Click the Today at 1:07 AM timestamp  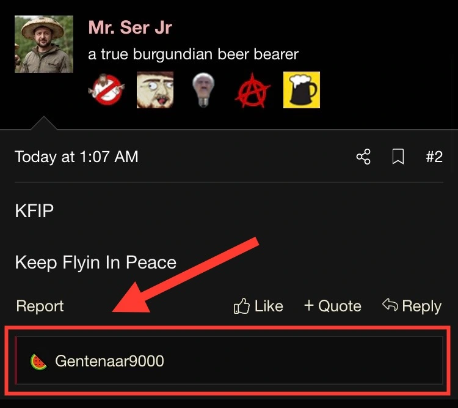click(76, 157)
